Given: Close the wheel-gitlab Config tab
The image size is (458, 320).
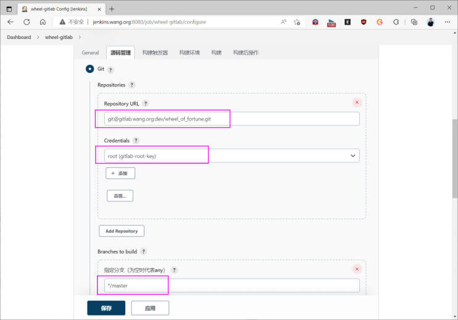Looking at the screenshot, I should coord(99,9).
